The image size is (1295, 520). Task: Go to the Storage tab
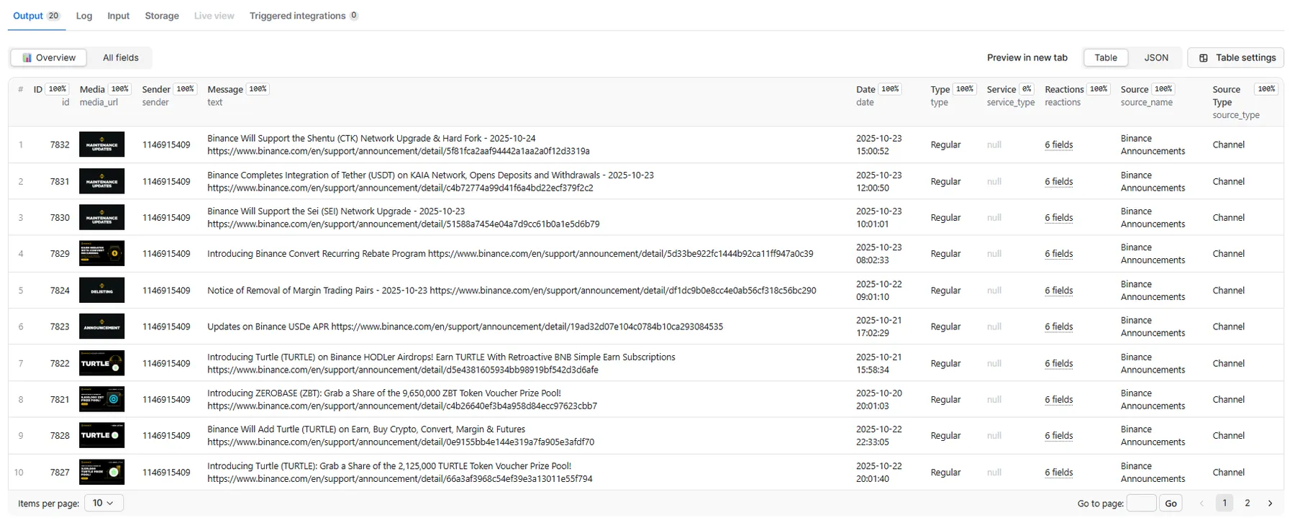pos(162,16)
